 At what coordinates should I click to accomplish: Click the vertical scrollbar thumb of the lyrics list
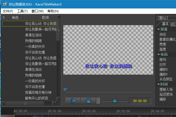click(59, 30)
